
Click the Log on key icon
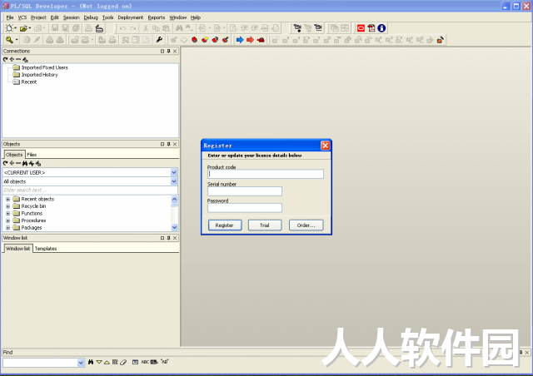pyautogui.click(x=9, y=40)
